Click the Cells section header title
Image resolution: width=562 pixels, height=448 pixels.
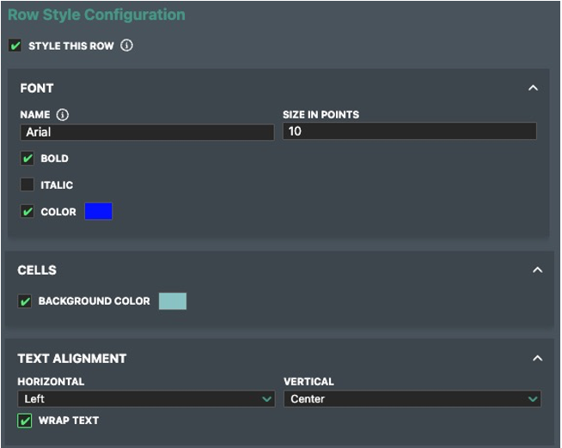tap(38, 270)
